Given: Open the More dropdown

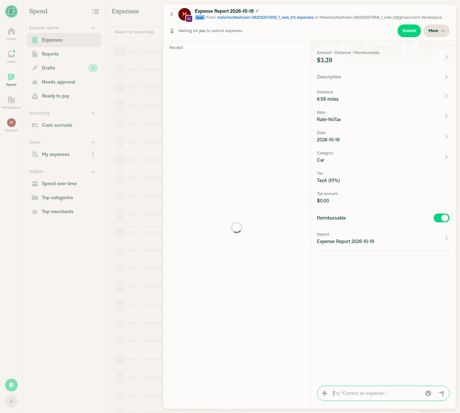Looking at the screenshot, I should (x=436, y=31).
